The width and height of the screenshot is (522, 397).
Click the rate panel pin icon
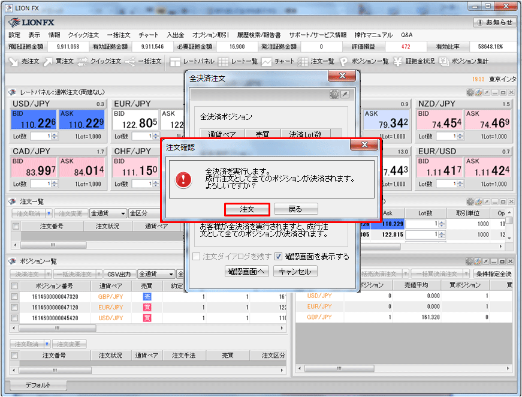coord(487,92)
